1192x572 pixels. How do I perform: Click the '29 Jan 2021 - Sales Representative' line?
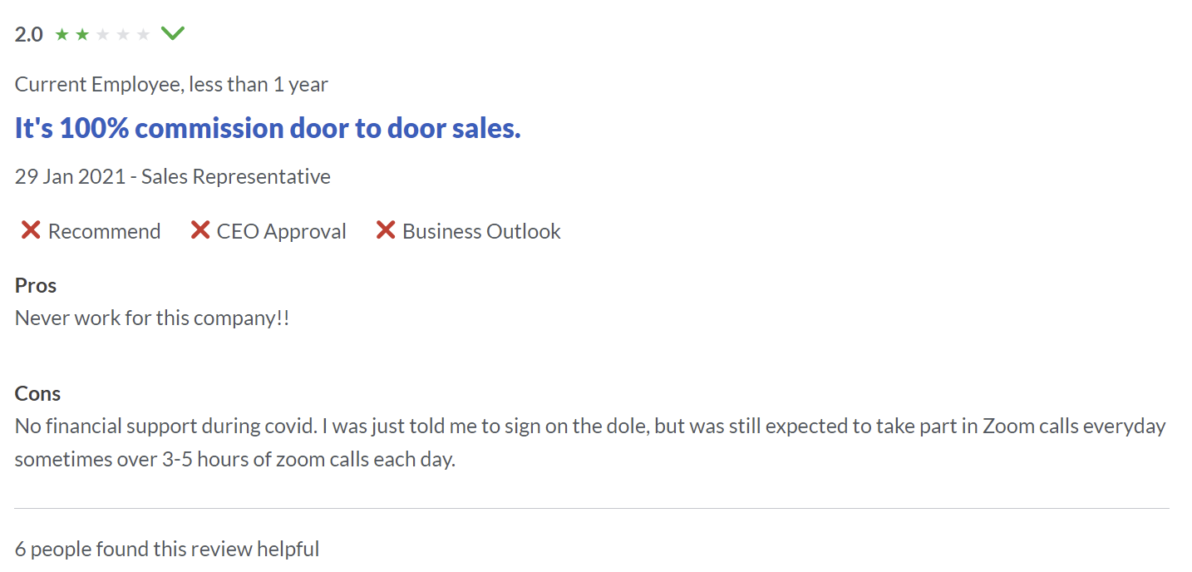point(173,176)
